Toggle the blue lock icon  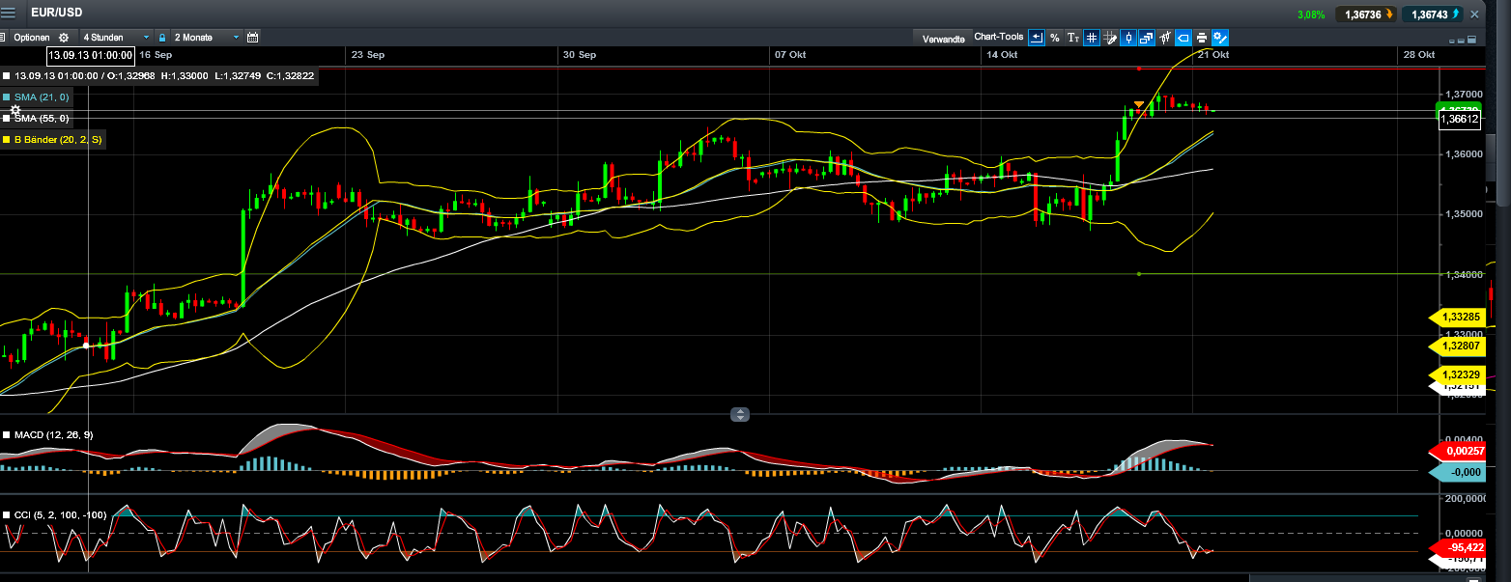click(x=163, y=38)
